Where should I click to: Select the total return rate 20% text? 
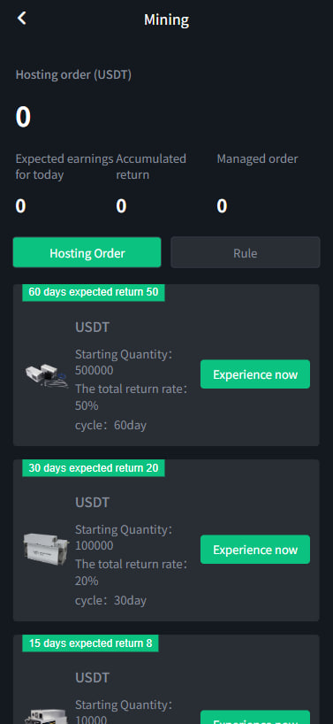pyautogui.click(x=132, y=572)
